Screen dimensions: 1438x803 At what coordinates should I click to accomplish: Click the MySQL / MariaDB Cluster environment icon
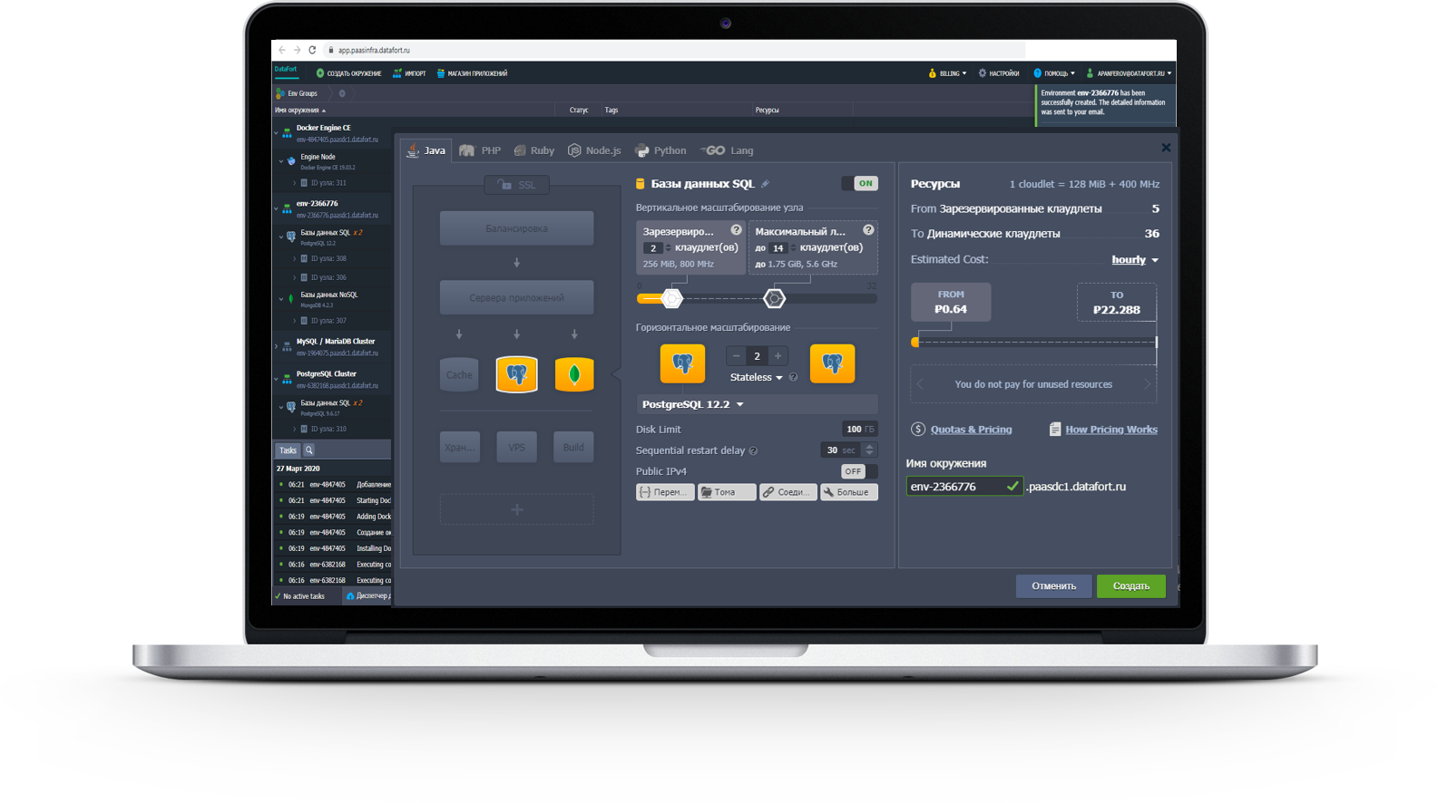click(x=287, y=346)
